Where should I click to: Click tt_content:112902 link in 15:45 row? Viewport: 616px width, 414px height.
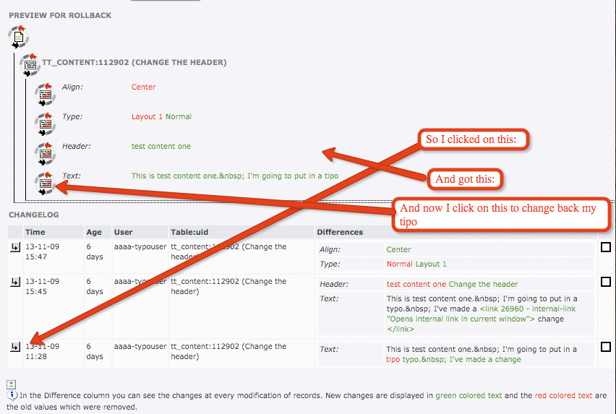[228, 286]
